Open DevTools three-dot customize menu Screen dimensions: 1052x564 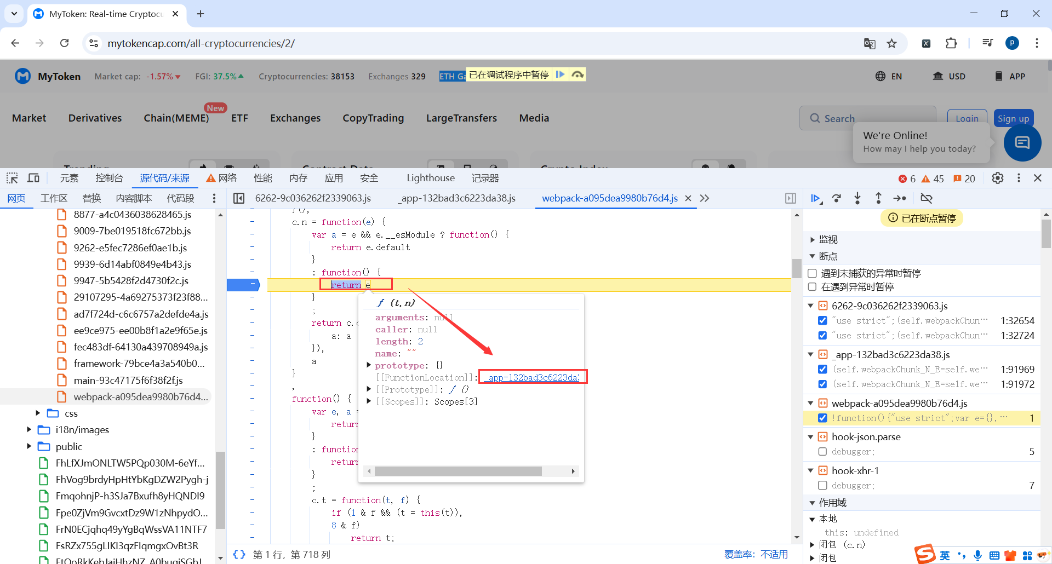(1019, 178)
